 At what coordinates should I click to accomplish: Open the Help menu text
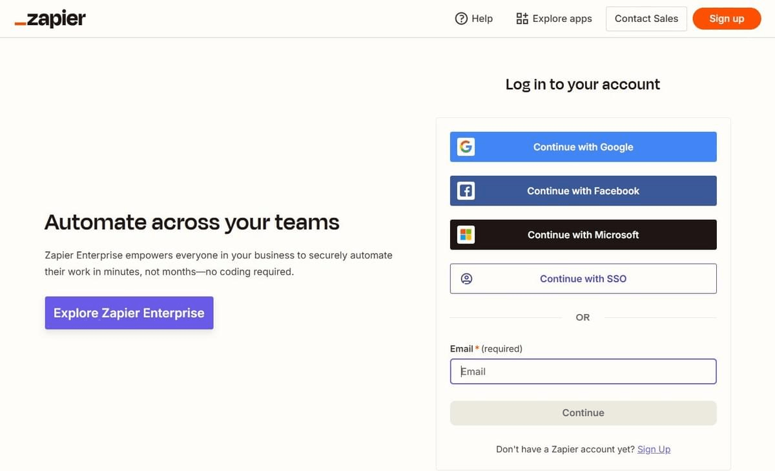[x=482, y=19]
